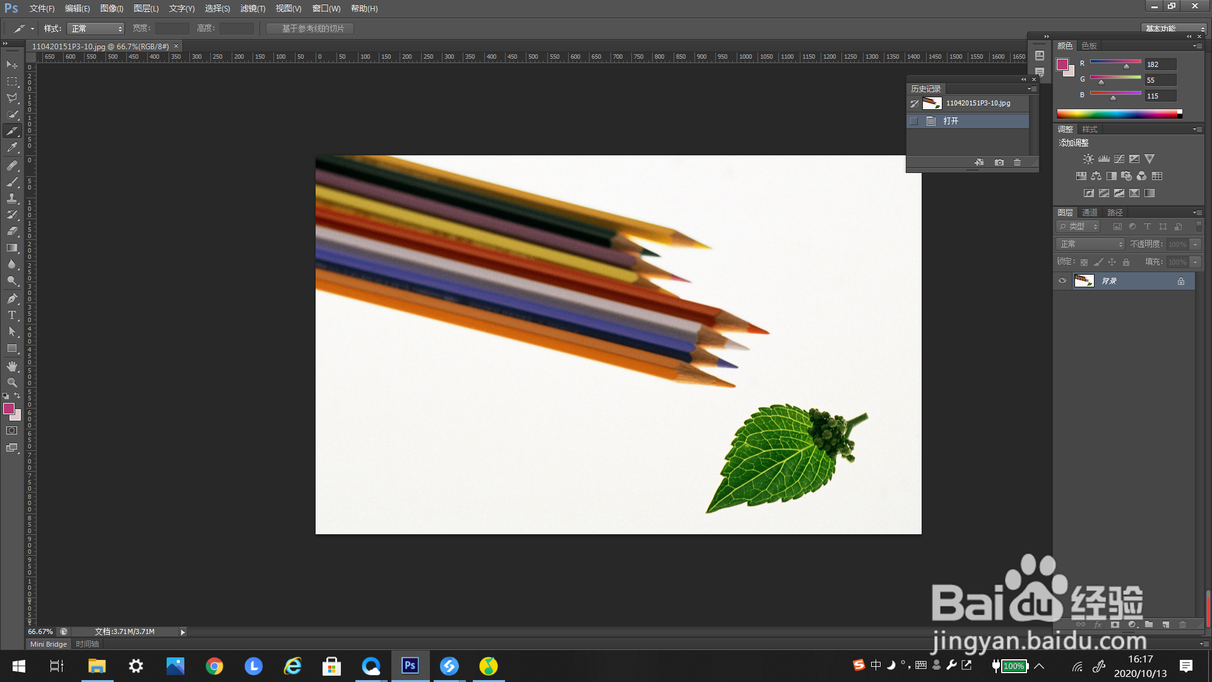Open the layer blend mode 正常 dropdown
Image resolution: width=1212 pixels, height=682 pixels.
(1090, 244)
